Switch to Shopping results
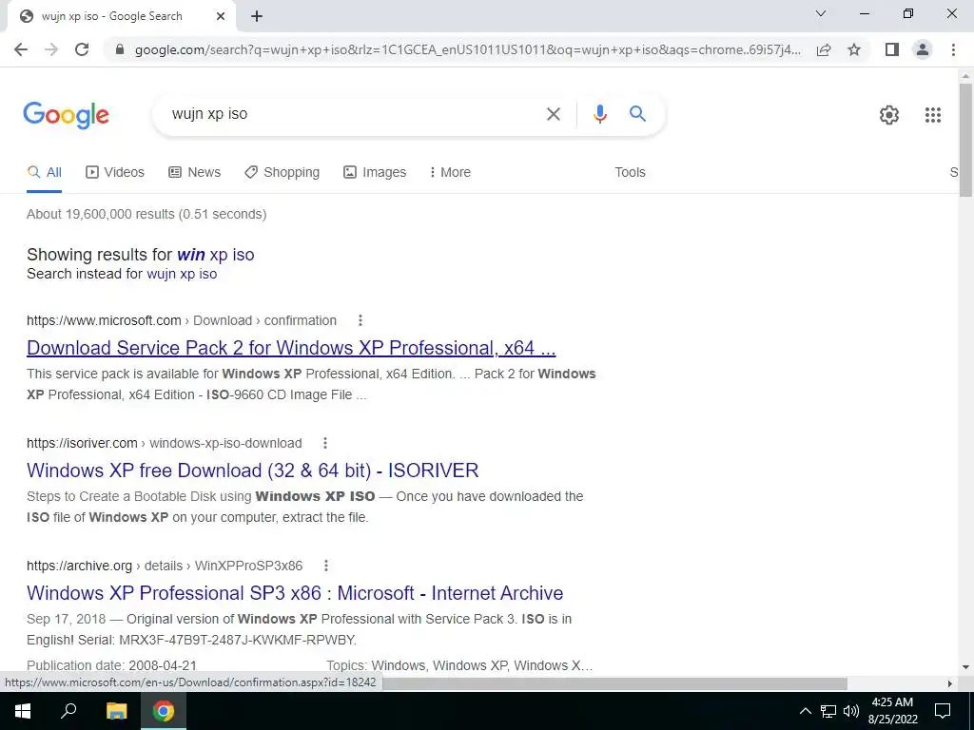The image size is (974, 730). coord(282,173)
